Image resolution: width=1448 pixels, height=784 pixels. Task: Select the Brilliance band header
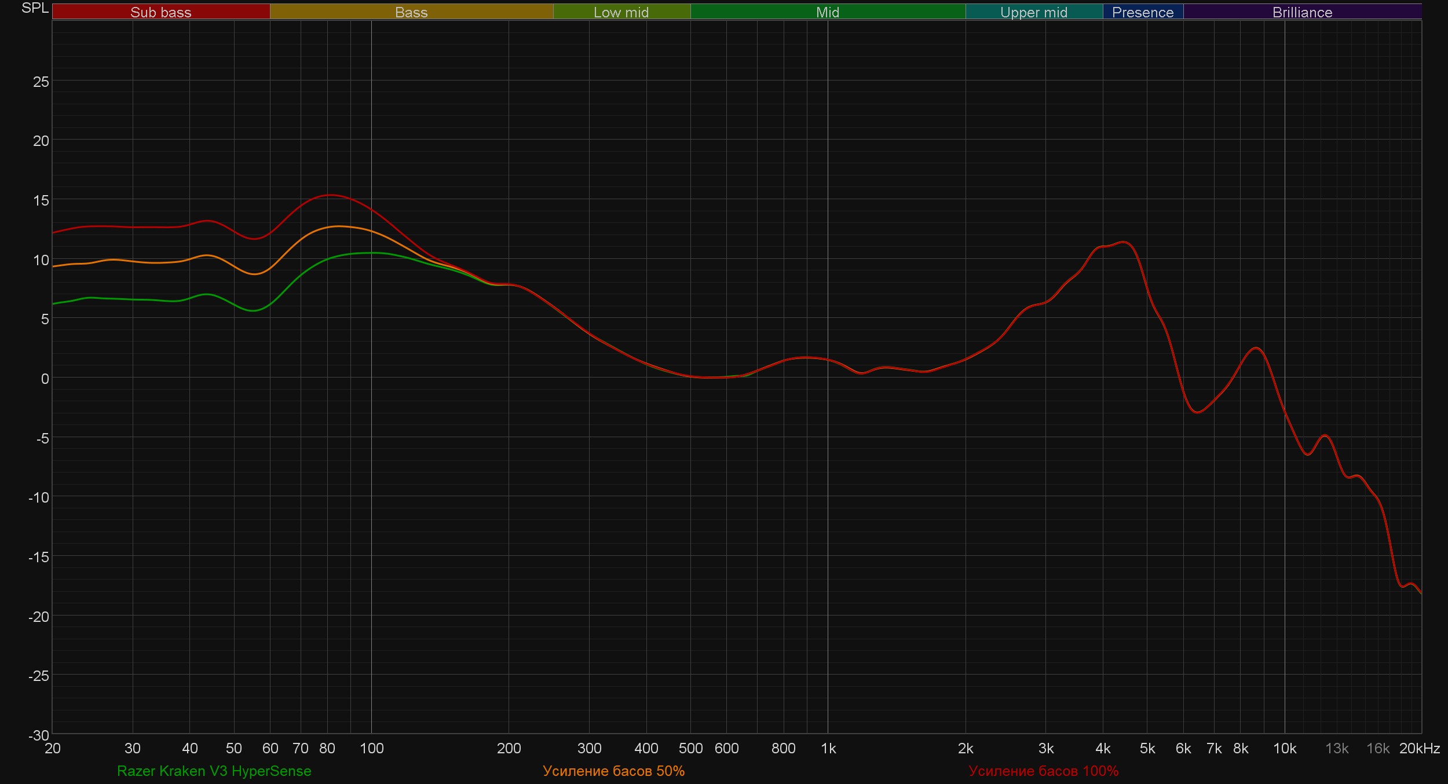click(x=1302, y=12)
